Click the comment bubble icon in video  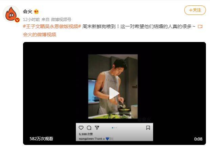[89, 128]
